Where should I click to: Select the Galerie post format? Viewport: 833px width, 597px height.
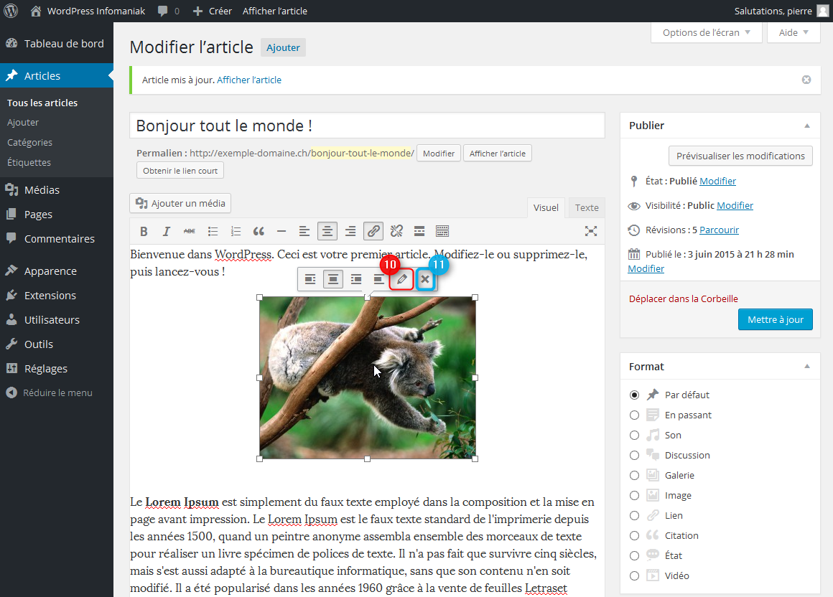(634, 475)
